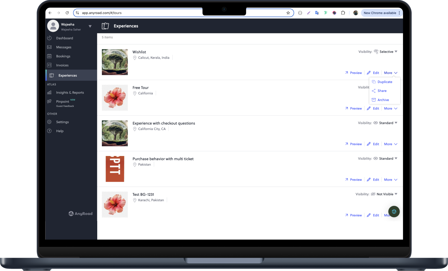This screenshot has width=448, height=271.
Task: Open the Wishlist visibility Selective dropdown
Action: tap(386, 52)
